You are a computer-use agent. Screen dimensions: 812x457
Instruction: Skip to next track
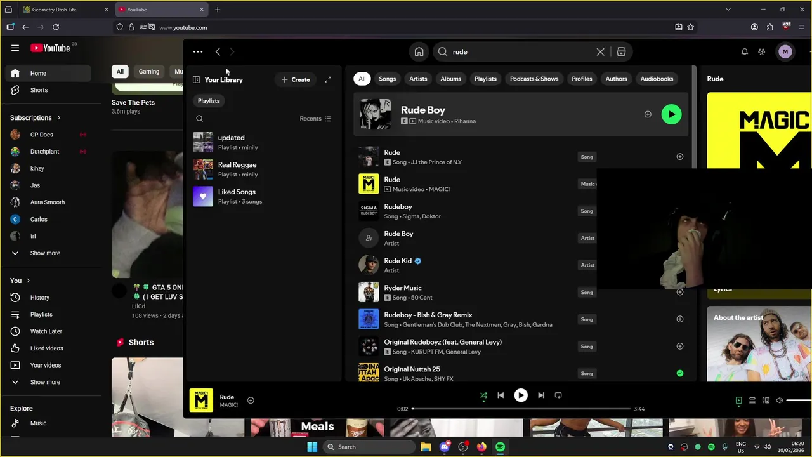click(x=541, y=395)
